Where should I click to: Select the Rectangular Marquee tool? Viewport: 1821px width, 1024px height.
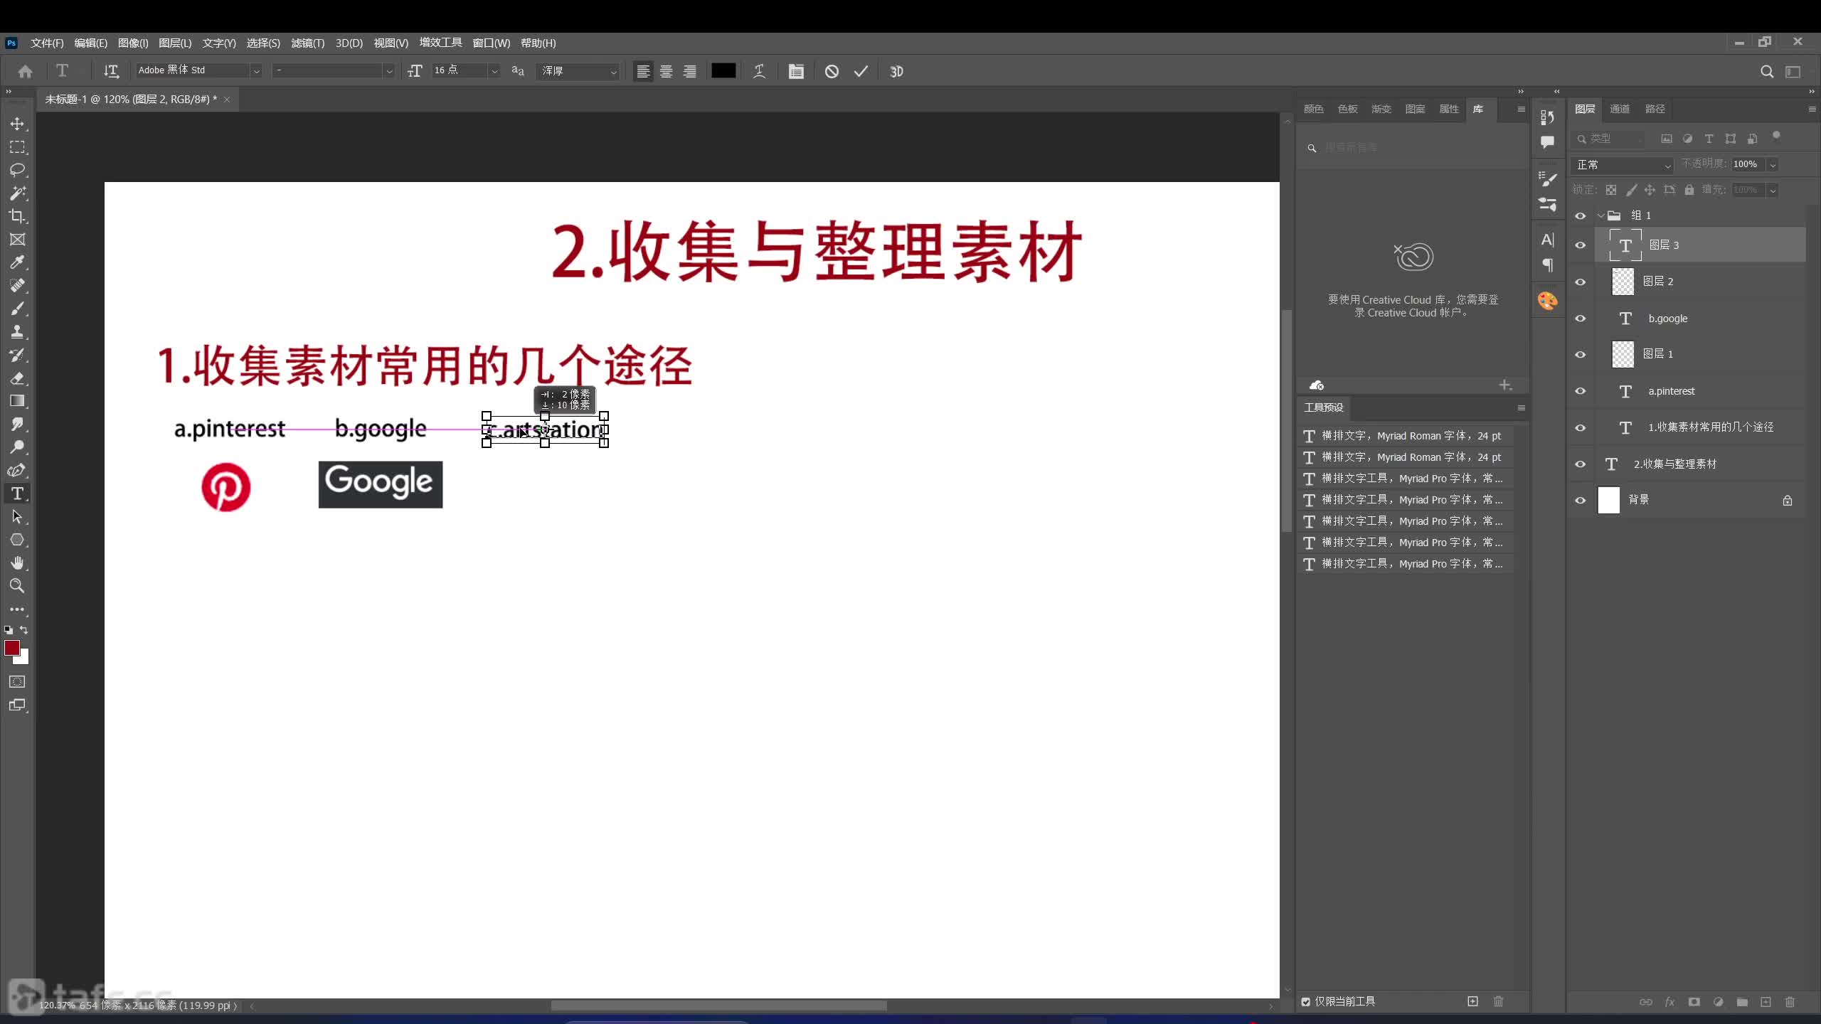point(17,147)
